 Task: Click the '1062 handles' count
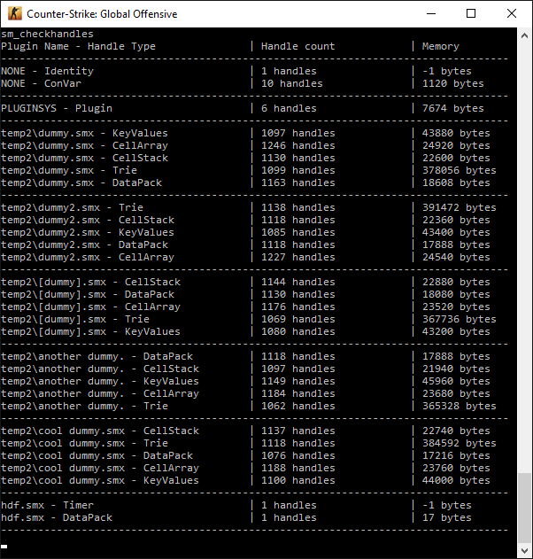(x=298, y=406)
